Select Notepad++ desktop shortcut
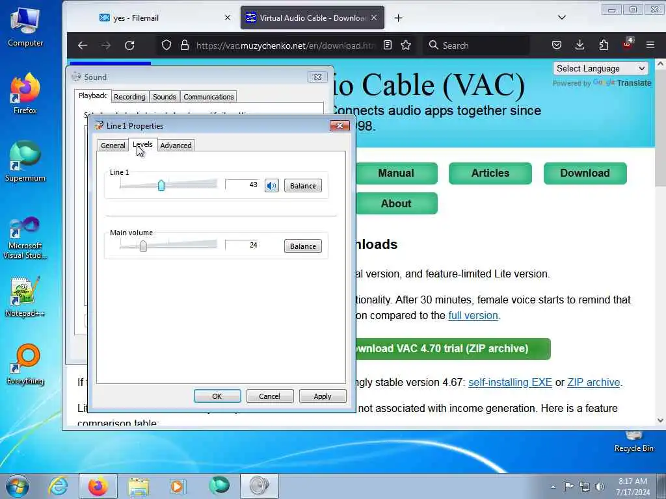Image resolution: width=666 pixels, height=499 pixels. click(25, 297)
